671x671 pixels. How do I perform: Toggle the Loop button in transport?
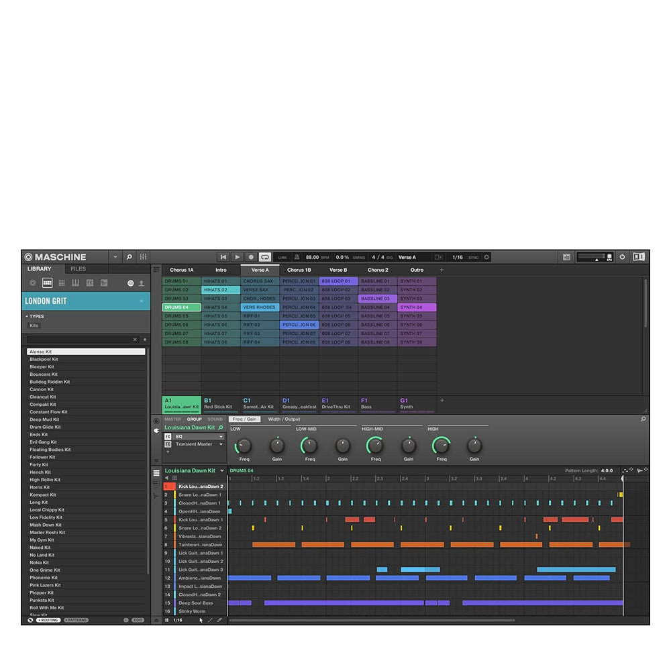click(x=265, y=257)
